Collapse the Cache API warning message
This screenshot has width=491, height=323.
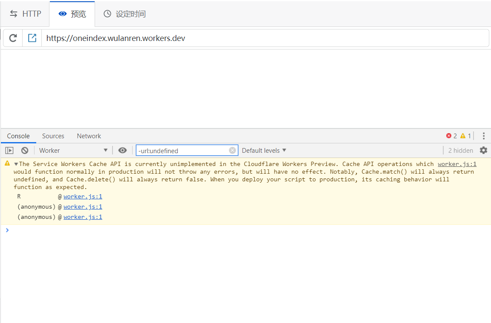click(x=16, y=164)
